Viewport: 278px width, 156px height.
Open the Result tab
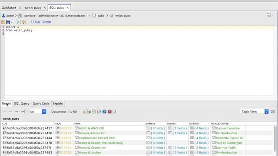(7, 104)
